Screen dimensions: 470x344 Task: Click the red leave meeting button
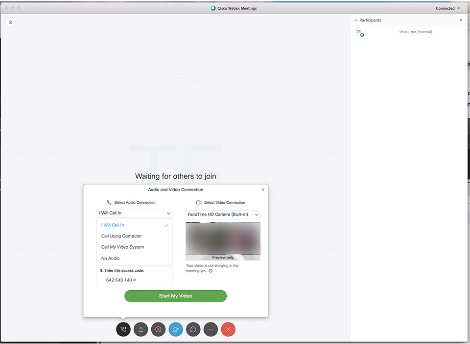pos(228,329)
